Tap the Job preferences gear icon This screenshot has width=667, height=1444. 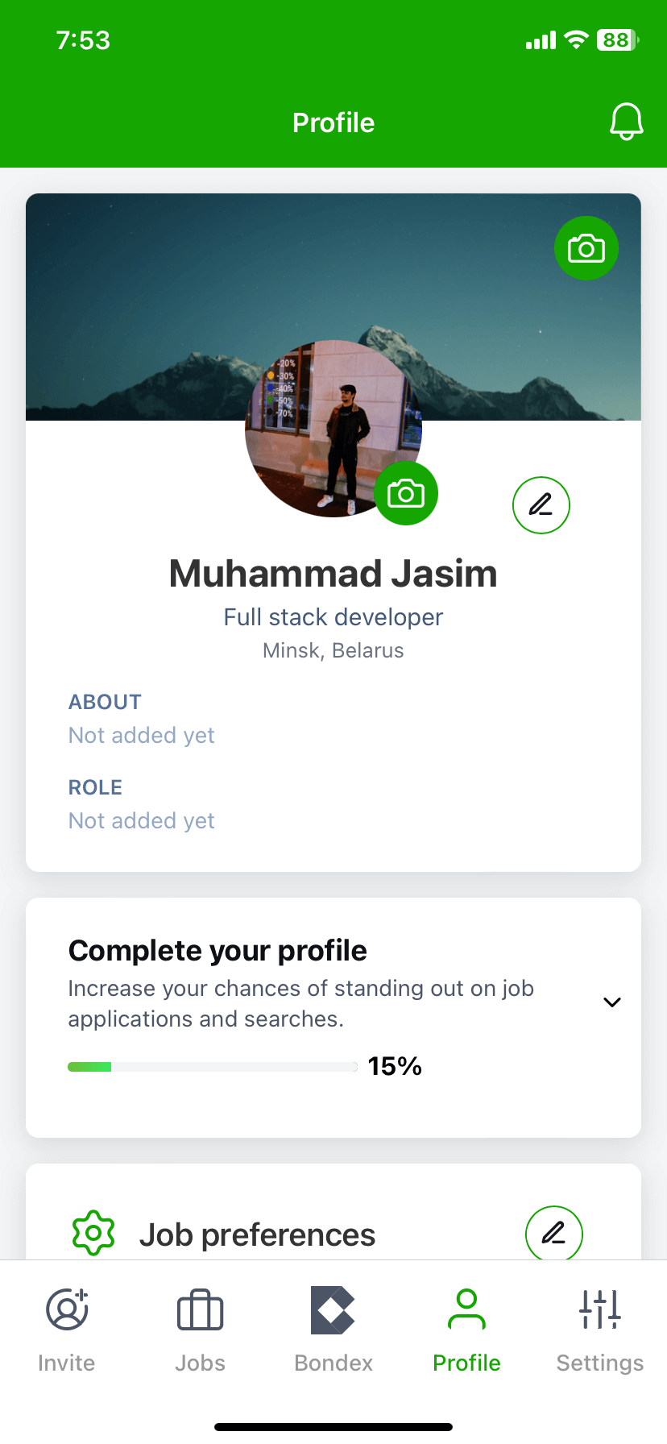click(93, 1233)
